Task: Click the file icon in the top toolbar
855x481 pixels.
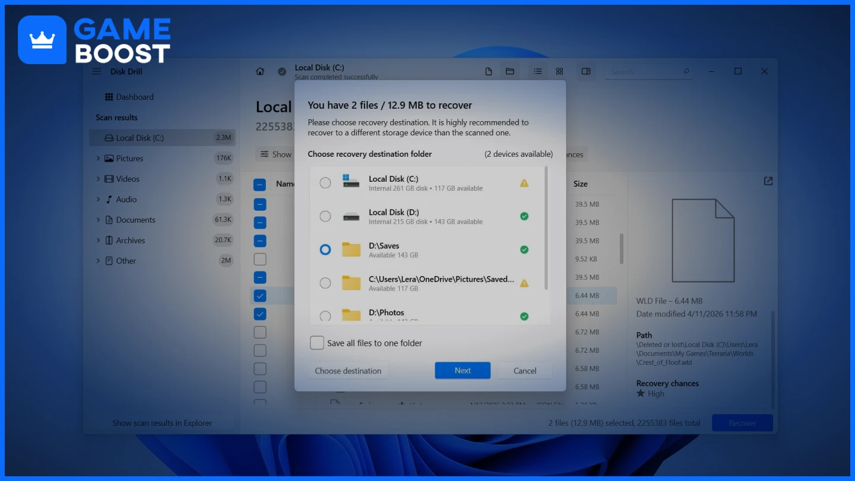Action: click(489, 71)
